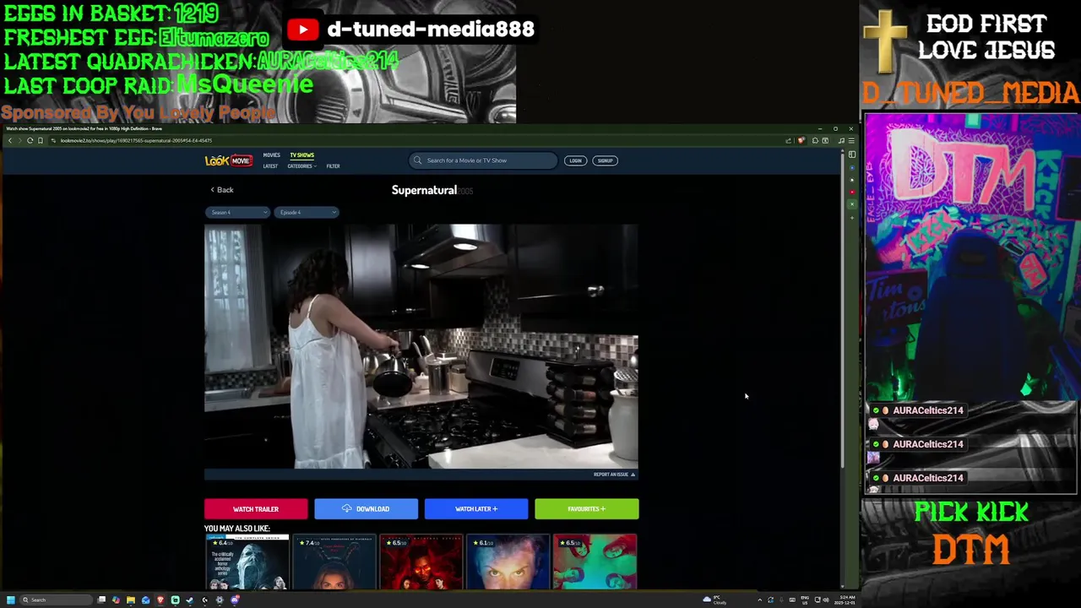Click the magnifier icon in site search
1081x608 pixels.
click(x=417, y=160)
